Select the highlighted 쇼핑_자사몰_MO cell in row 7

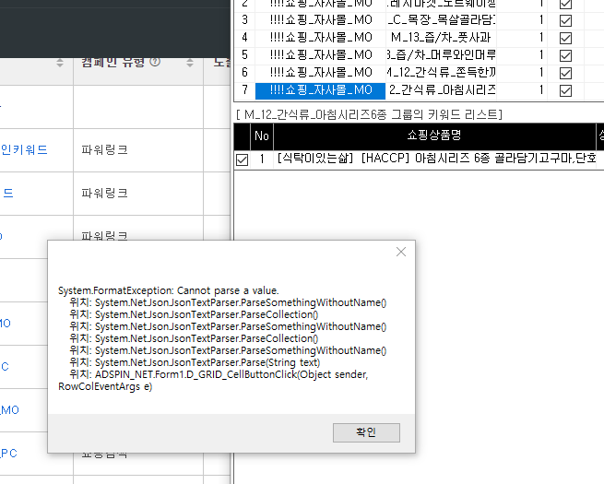point(320,89)
